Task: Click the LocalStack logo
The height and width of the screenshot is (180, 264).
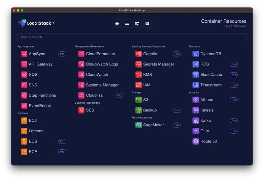Action: coord(34,23)
